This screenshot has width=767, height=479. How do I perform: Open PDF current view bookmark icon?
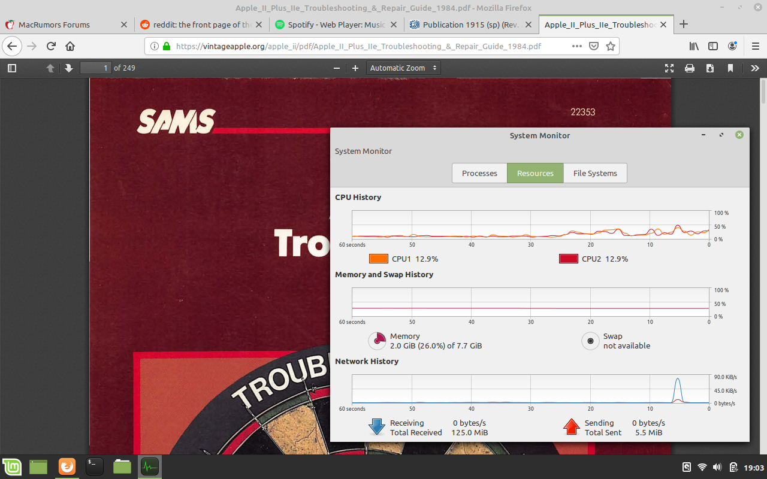[730, 68]
